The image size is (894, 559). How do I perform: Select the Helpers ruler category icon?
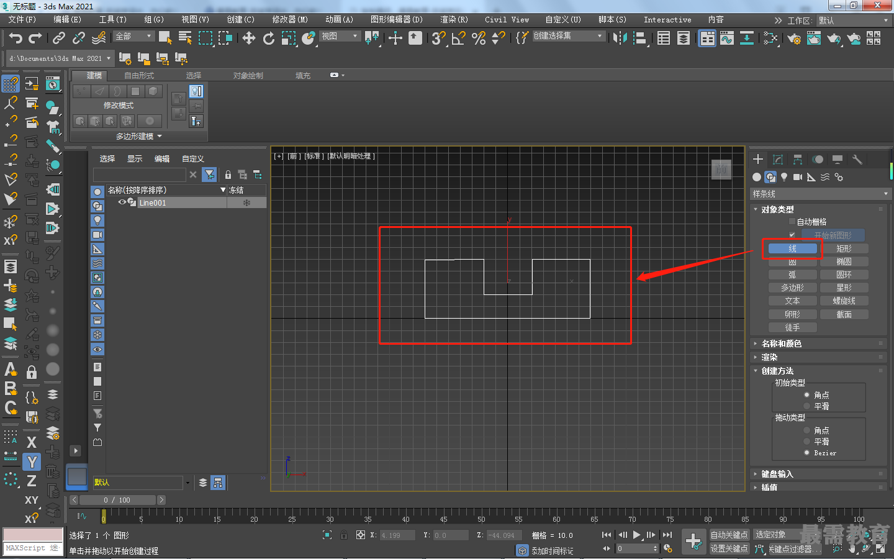point(811,177)
